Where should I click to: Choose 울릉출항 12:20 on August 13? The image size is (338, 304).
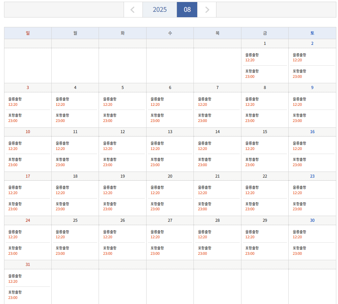(157, 146)
